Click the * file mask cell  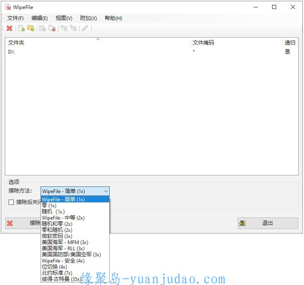pos(194,52)
